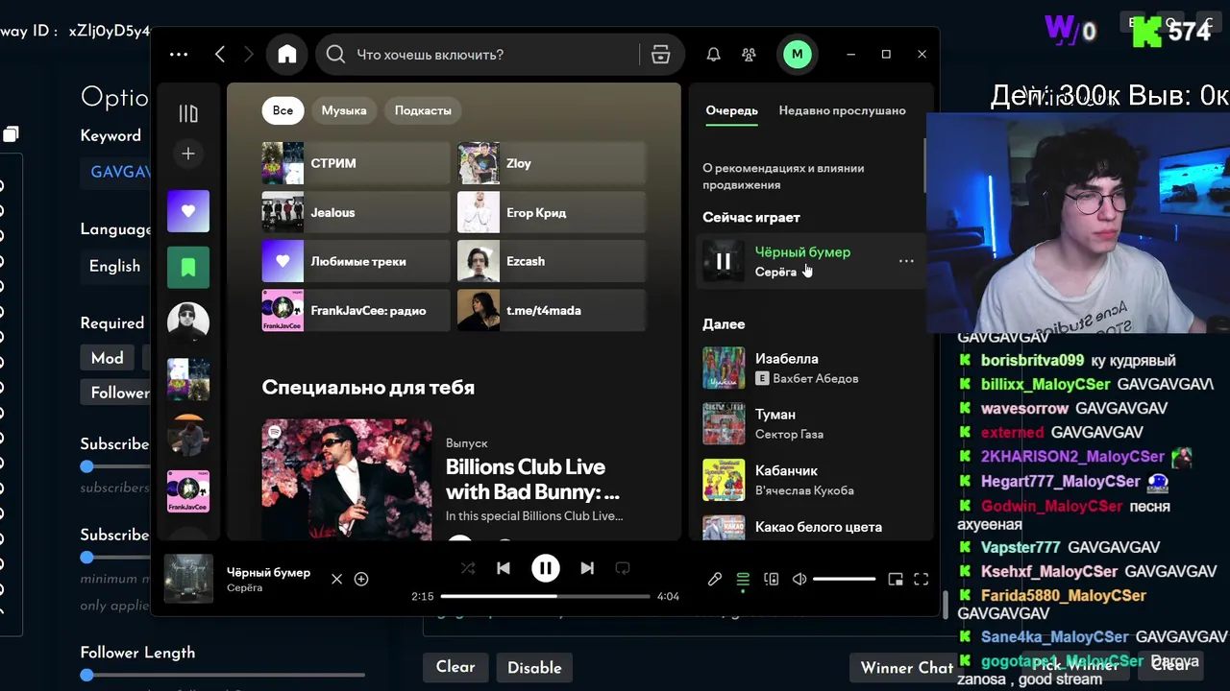Viewport: 1230px width, 691px height.
Task: Adjust Follower Length slider in giveaway options
Action: click(223, 676)
